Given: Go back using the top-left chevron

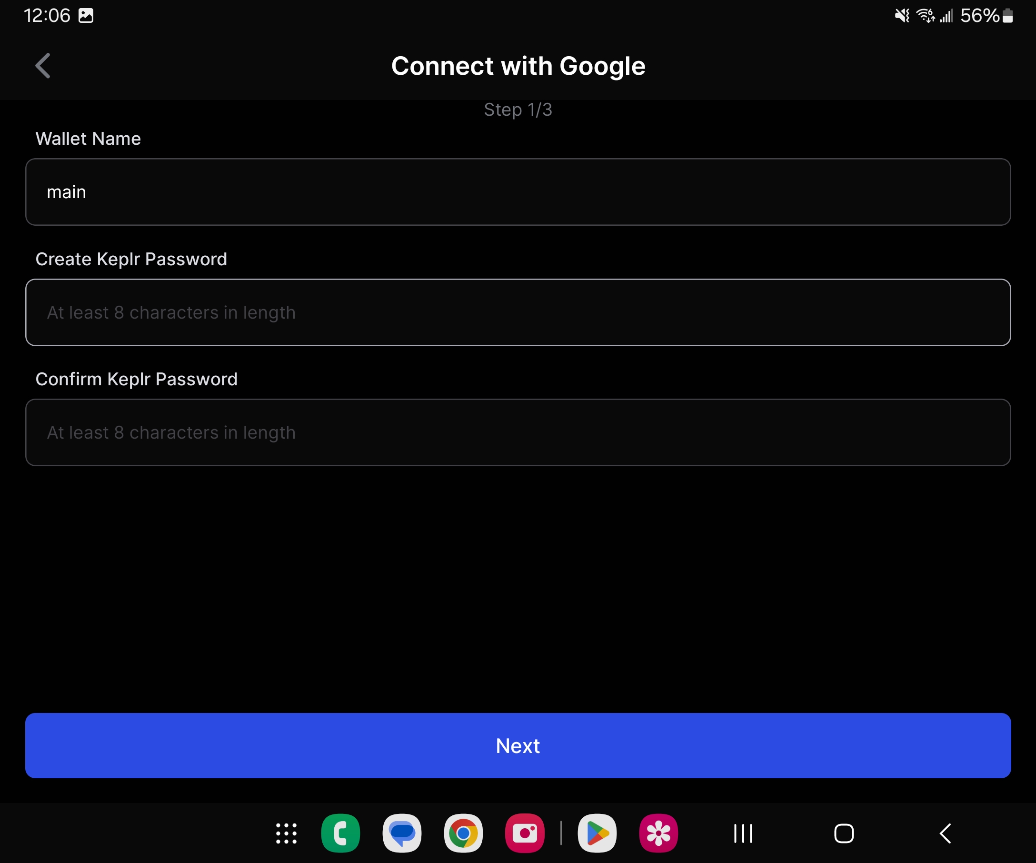Looking at the screenshot, I should [43, 66].
